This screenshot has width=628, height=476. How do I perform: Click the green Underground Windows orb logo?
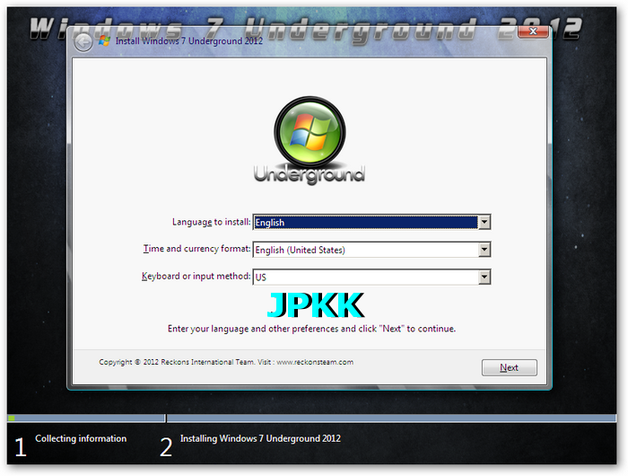[310, 132]
